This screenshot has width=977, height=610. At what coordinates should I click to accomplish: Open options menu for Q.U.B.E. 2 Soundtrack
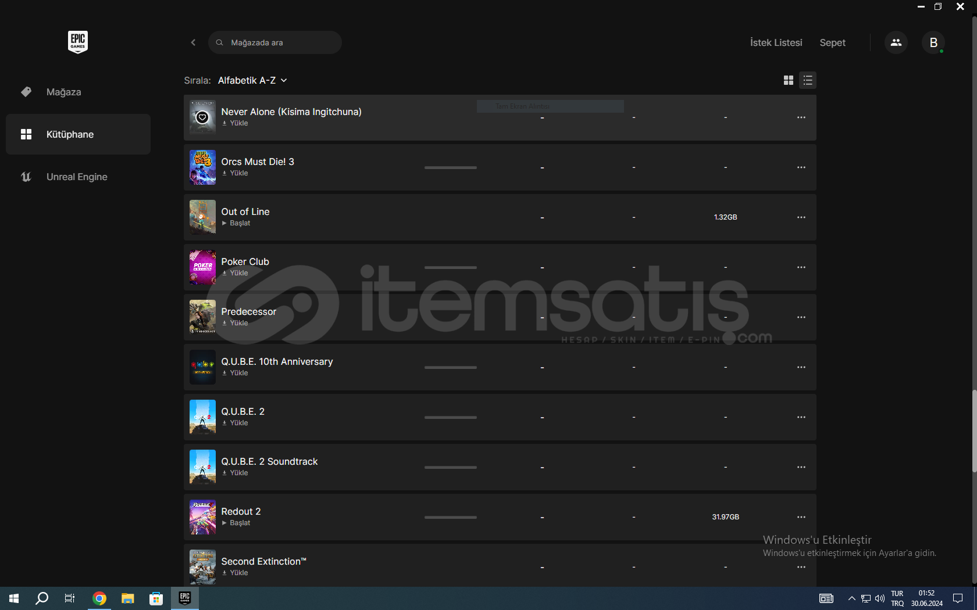pyautogui.click(x=801, y=467)
